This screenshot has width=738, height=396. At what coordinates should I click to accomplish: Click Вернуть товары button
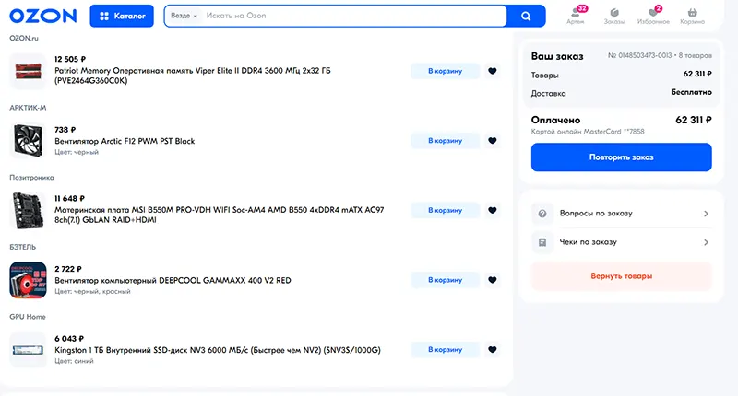(x=621, y=276)
